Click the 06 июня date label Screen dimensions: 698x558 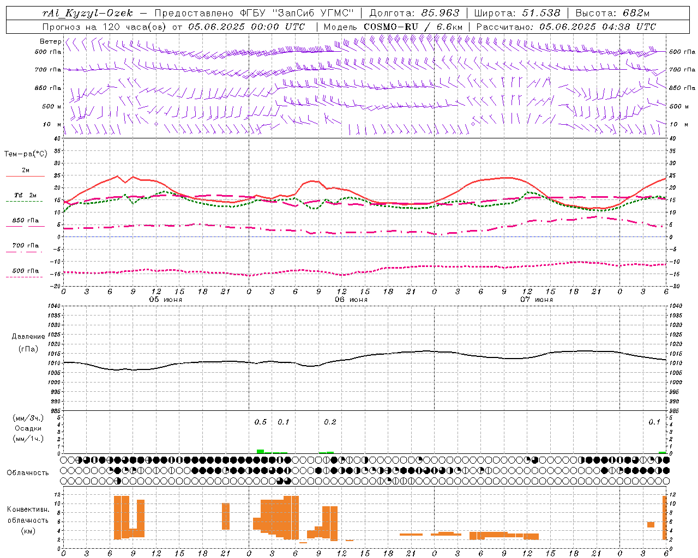pos(351,300)
